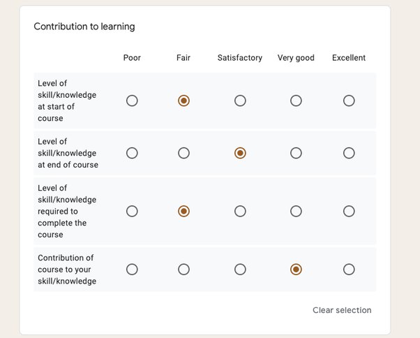This screenshot has width=420, height=338.
Task: Mark Very good for skill required to complete course
Action: click(x=296, y=211)
